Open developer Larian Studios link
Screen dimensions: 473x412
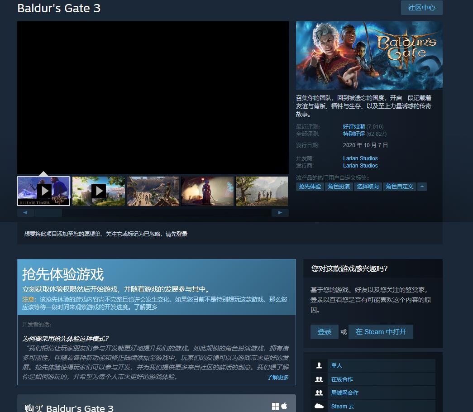click(360, 158)
